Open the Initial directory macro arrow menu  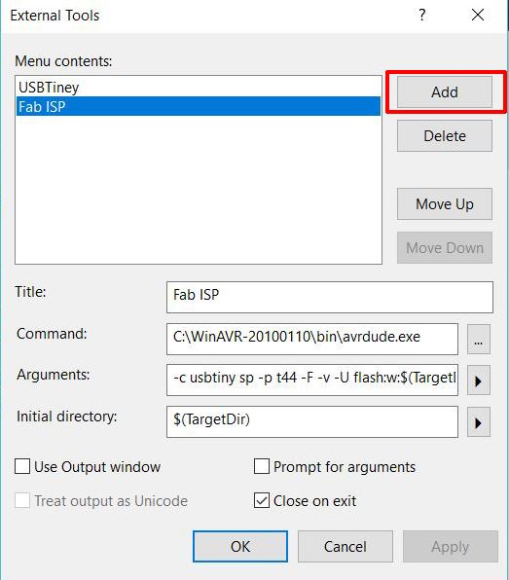(x=478, y=422)
